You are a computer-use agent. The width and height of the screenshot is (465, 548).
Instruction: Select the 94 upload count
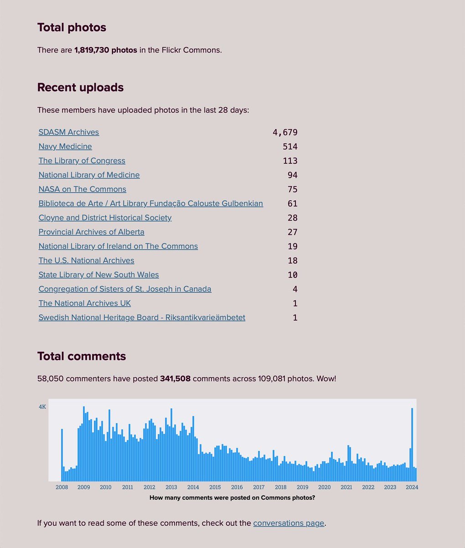[293, 175]
